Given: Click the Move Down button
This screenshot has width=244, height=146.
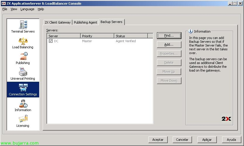Looking at the screenshot, I should (169, 81).
